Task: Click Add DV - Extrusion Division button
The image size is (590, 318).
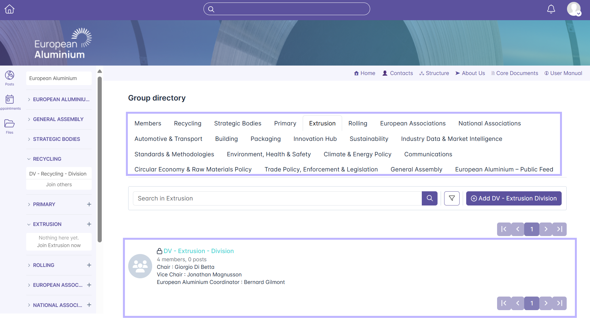Action: point(513,198)
